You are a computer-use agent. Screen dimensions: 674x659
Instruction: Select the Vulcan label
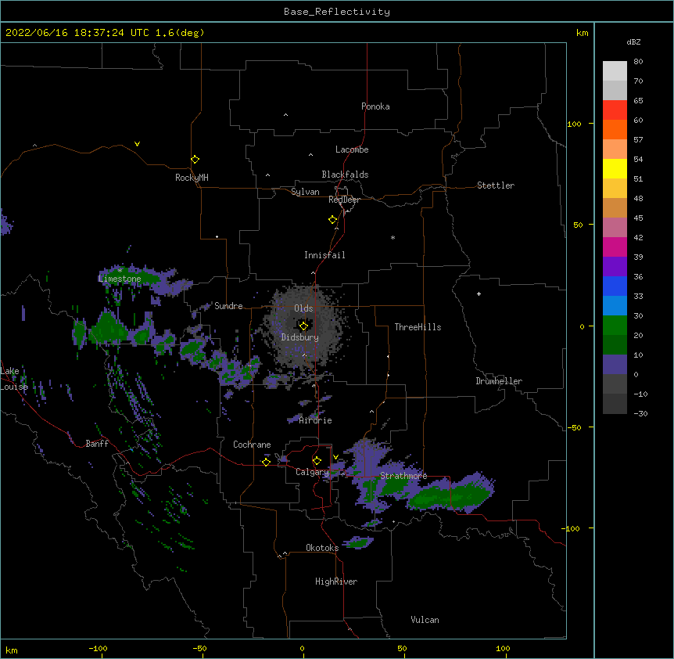[x=425, y=620]
